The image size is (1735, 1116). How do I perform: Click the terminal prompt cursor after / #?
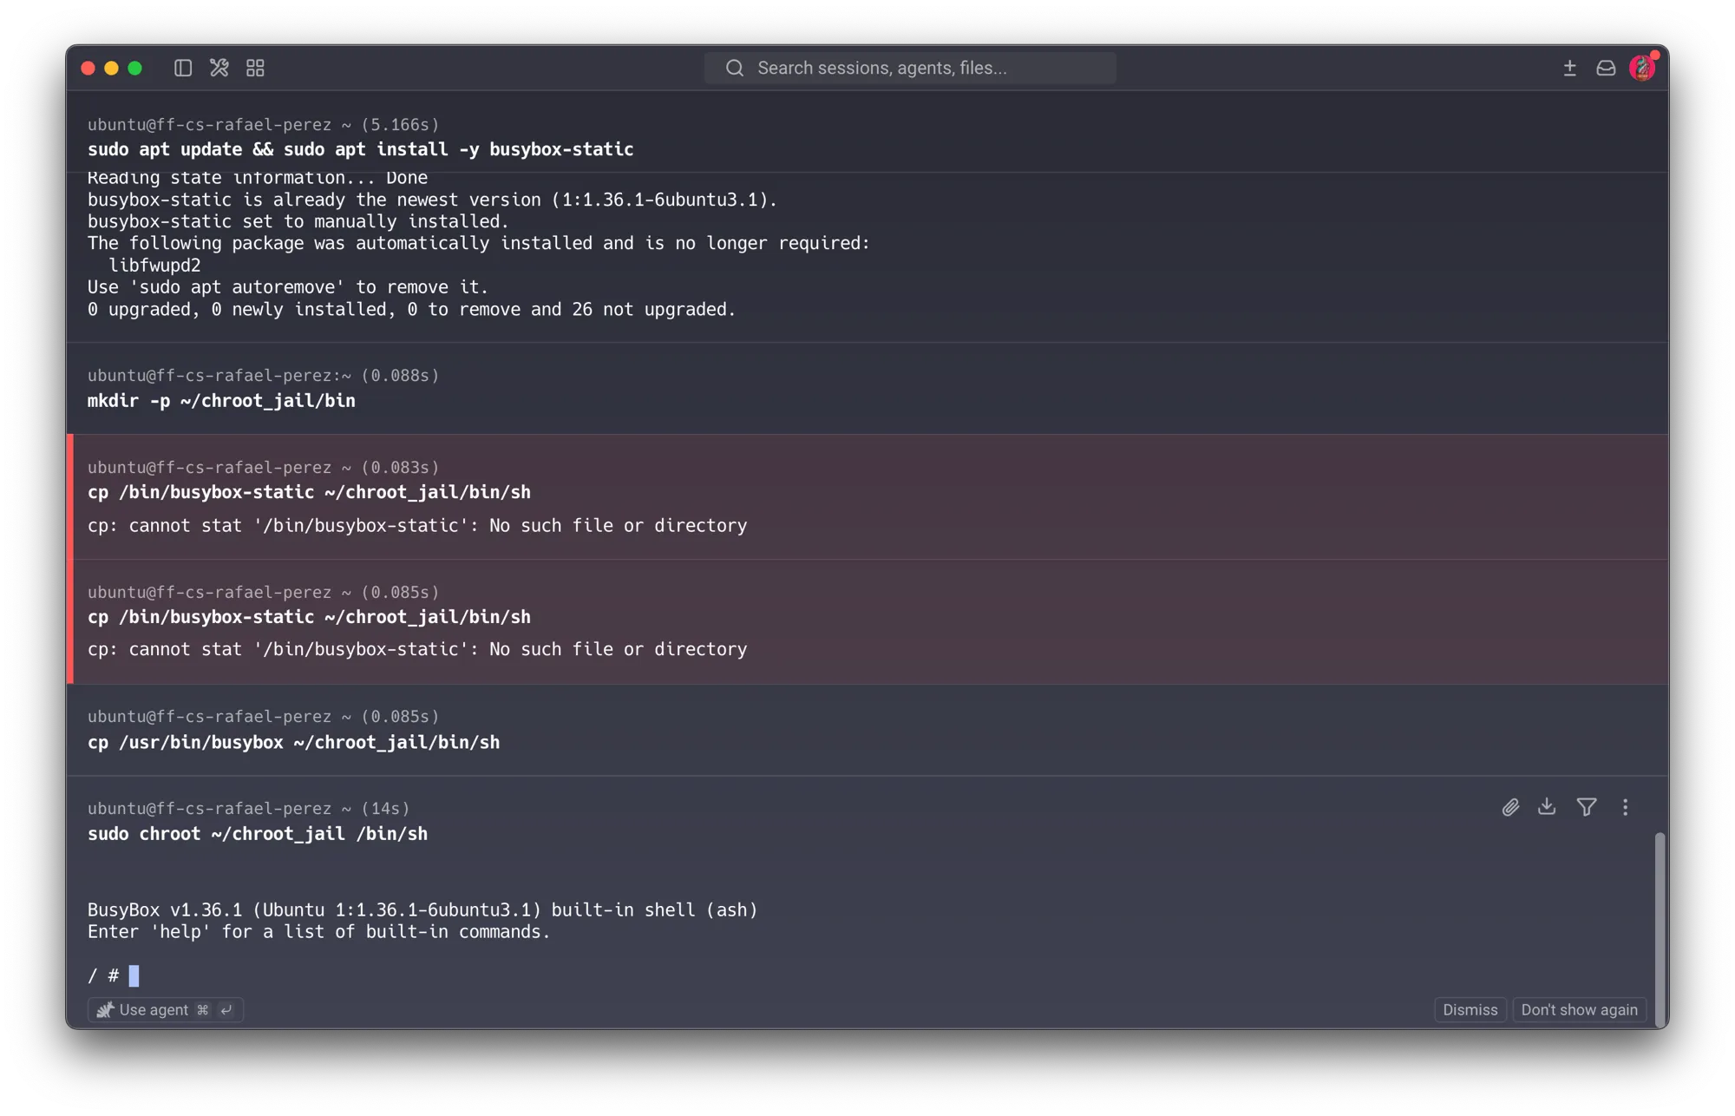tap(134, 975)
